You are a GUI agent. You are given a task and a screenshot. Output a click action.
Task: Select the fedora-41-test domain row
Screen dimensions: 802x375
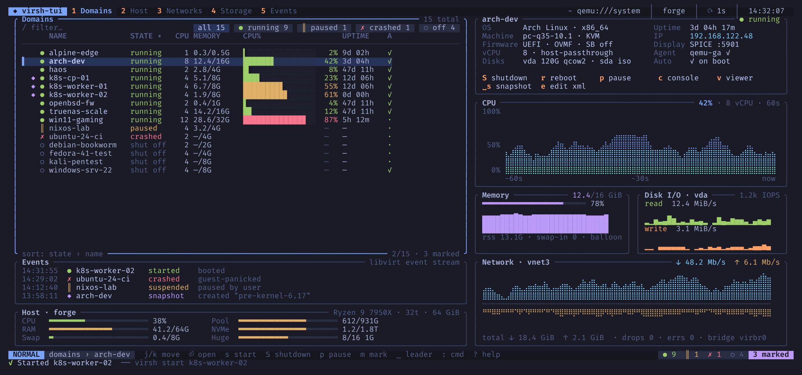click(x=207, y=153)
